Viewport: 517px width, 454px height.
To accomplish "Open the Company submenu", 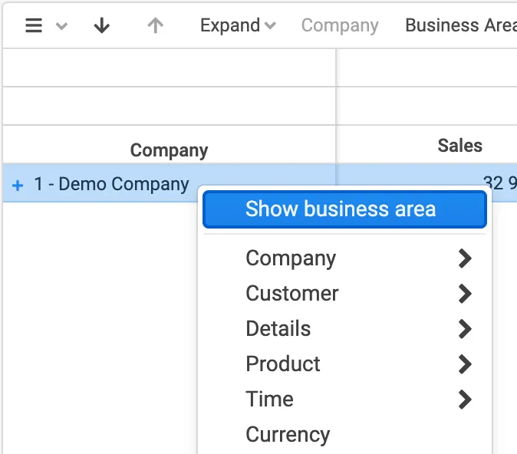I will 291,258.
